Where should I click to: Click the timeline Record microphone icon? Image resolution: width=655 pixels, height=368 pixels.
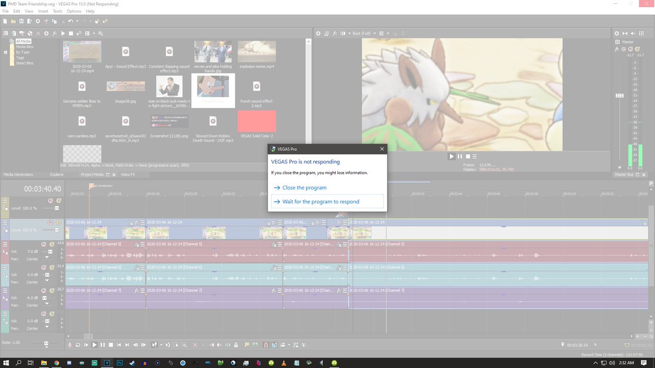(69, 345)
